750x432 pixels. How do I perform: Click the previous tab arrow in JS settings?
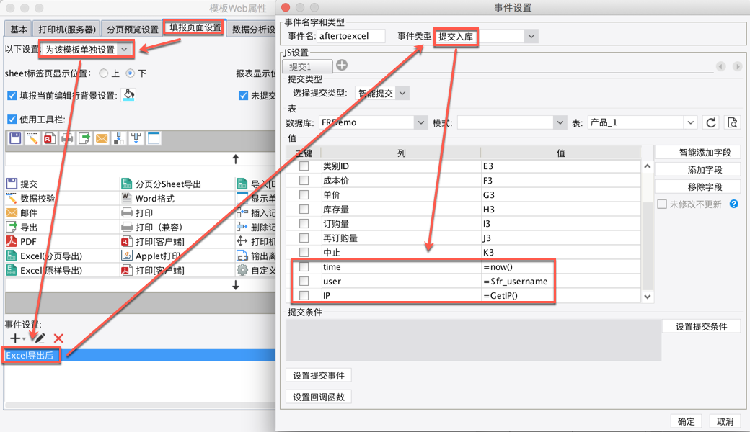(721, 66)
